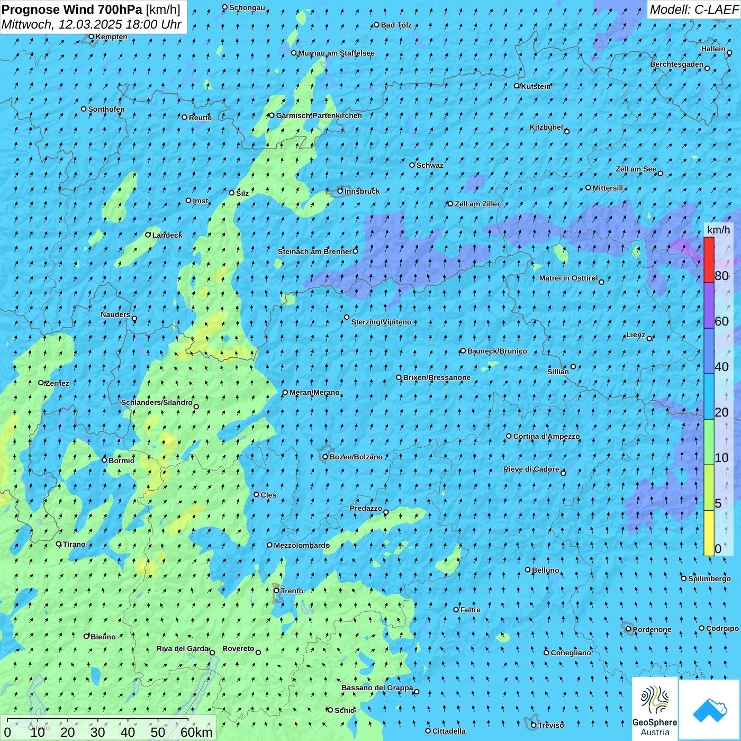Click the 'Predazzo' label

(x=366, y=508)
